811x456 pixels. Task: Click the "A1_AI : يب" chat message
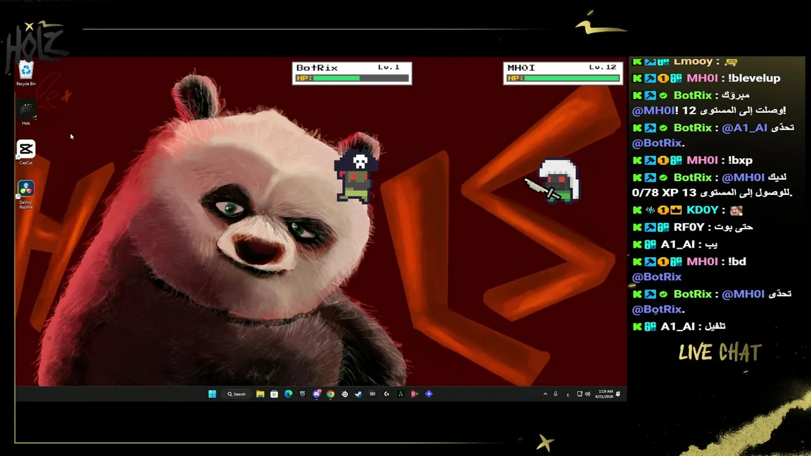[675, 244]
